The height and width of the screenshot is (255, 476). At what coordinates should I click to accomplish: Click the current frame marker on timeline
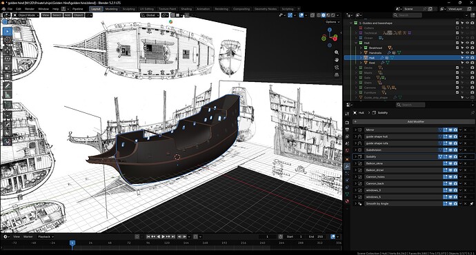[x=72, y=243]
